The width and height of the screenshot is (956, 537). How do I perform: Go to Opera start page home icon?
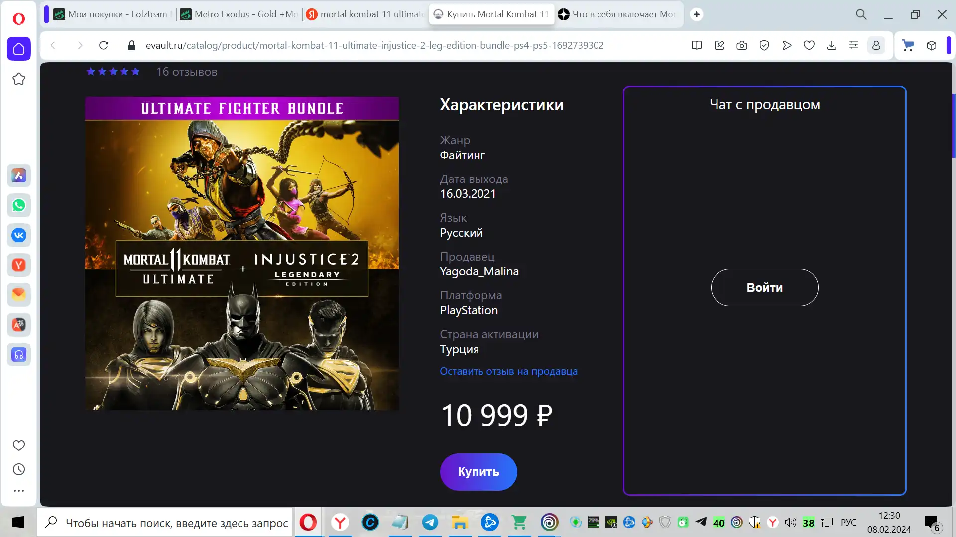(19, 49)
